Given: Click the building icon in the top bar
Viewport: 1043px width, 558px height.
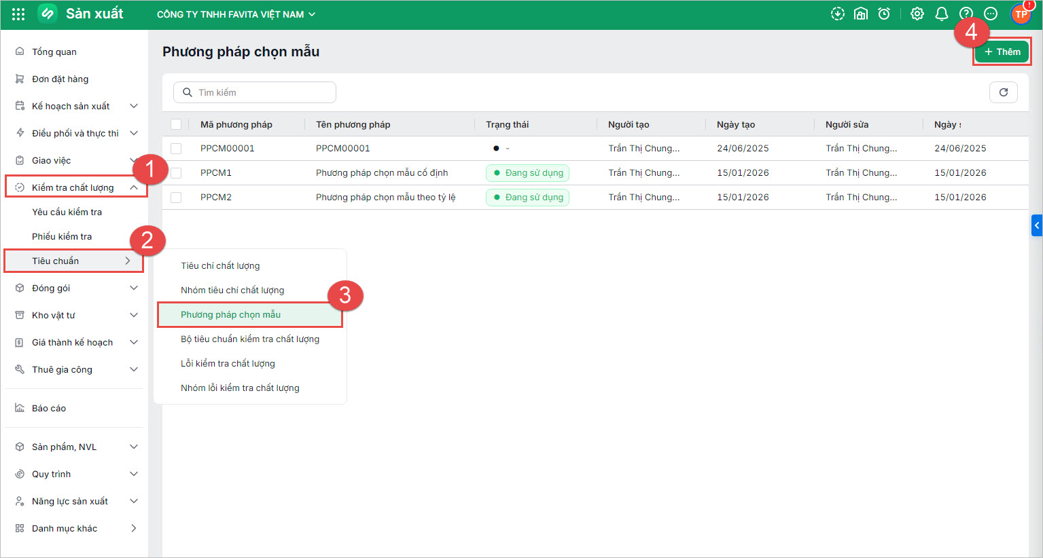Looking at the screenshot, I should [861, 14].
